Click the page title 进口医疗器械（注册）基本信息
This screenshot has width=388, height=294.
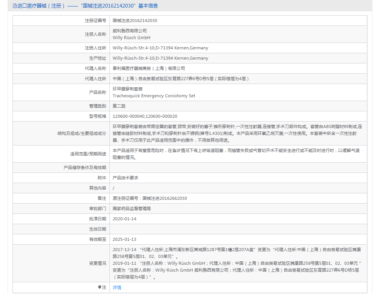(87, 6)
